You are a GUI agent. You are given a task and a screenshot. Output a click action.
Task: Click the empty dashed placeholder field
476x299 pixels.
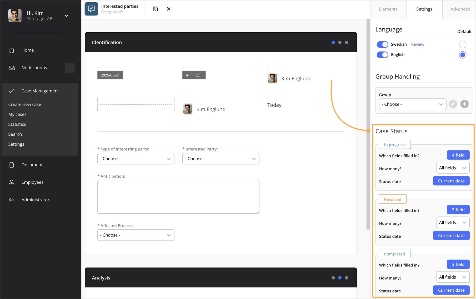point(136,105)
